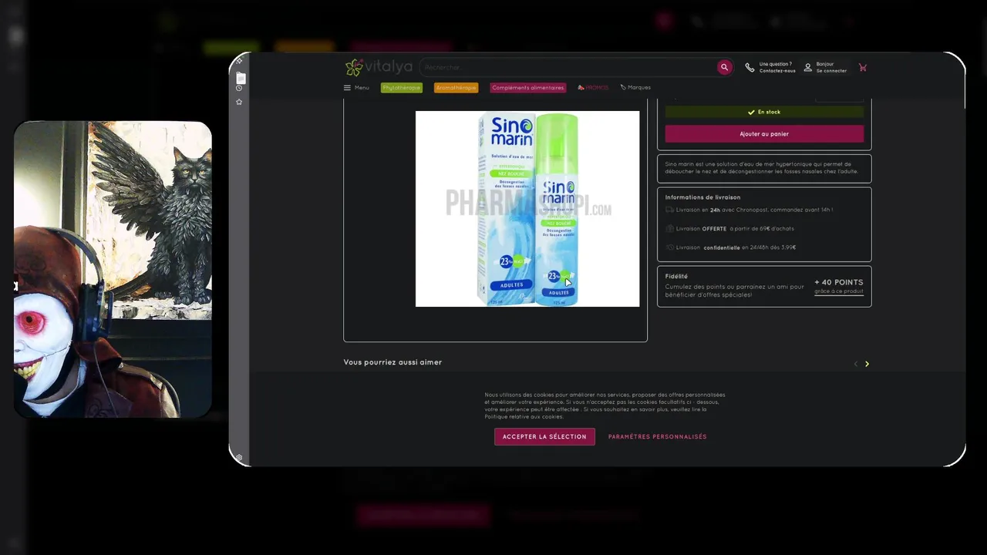Open 'PARAMÈTRES PERSONNALISÉS' cookie settings

tap(657, 437)
